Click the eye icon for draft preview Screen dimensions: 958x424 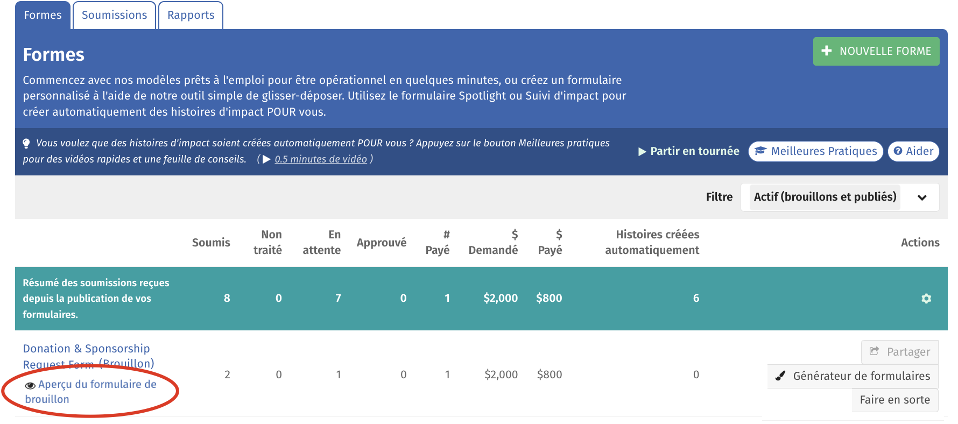pyautogui.click(x=31, y=385)
